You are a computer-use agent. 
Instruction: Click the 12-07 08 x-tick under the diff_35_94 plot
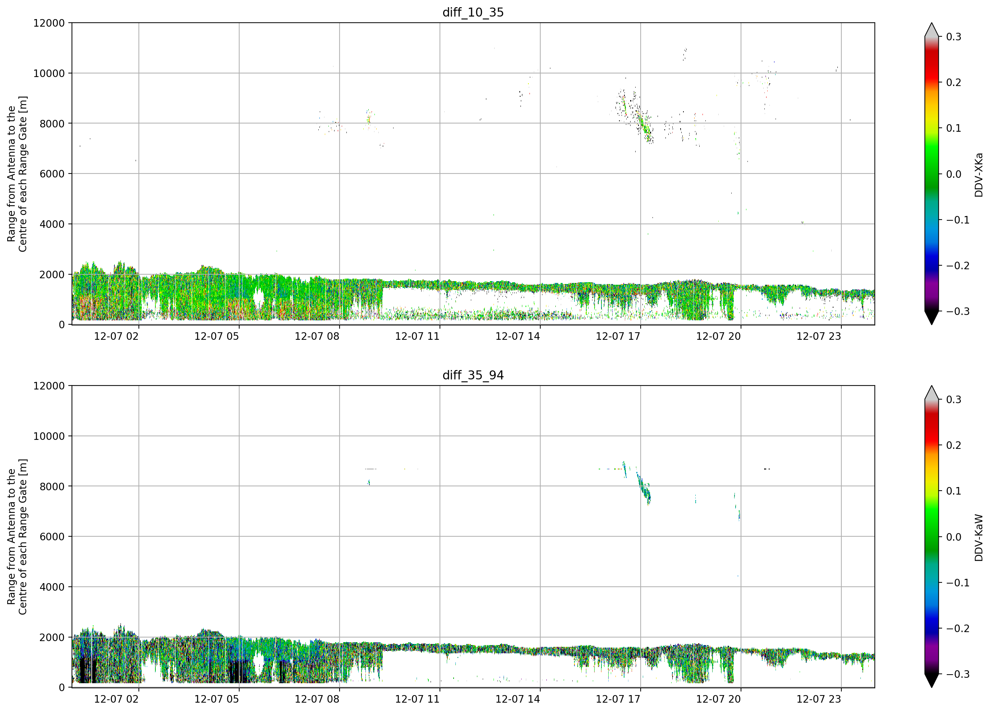[317, 699]
